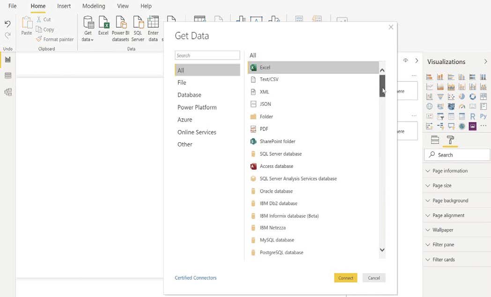Open the Get data dropdown in ribbon

88,29
